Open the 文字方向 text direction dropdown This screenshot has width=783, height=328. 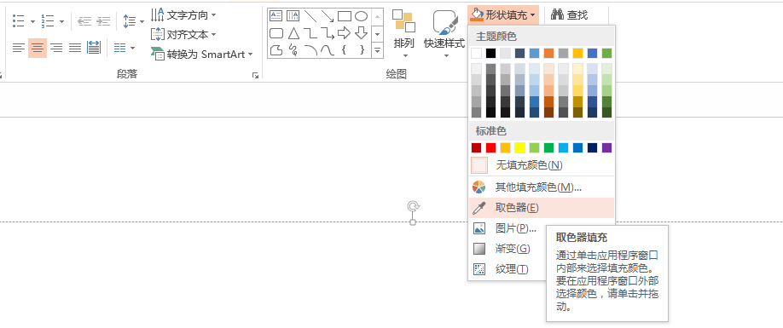click(183, 15)
